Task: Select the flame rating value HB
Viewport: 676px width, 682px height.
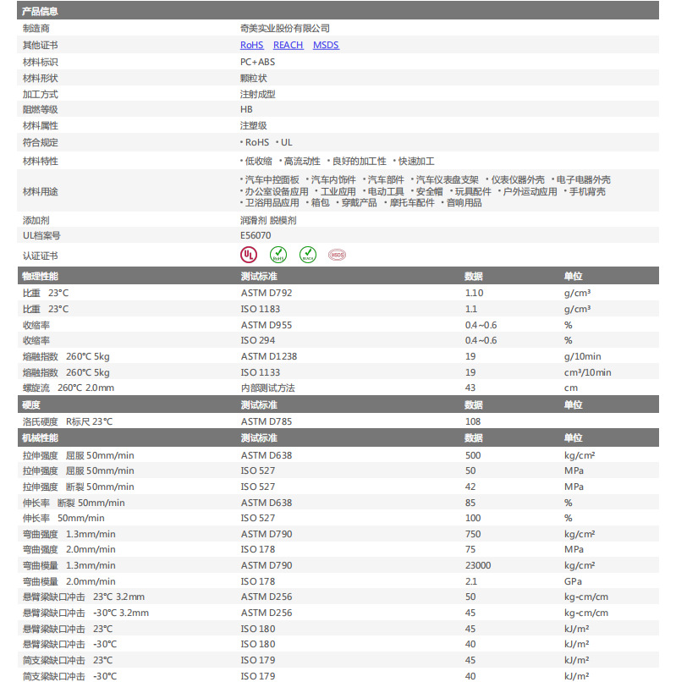Action: 246,110
